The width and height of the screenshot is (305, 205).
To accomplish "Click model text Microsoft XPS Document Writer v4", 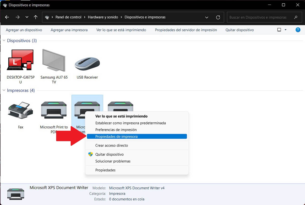I will coord(137,188).
